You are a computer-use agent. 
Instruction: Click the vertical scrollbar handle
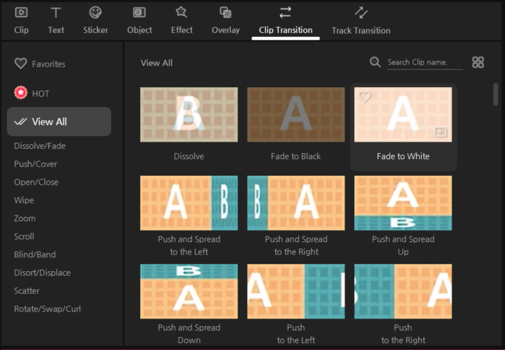tap(495, 95)
